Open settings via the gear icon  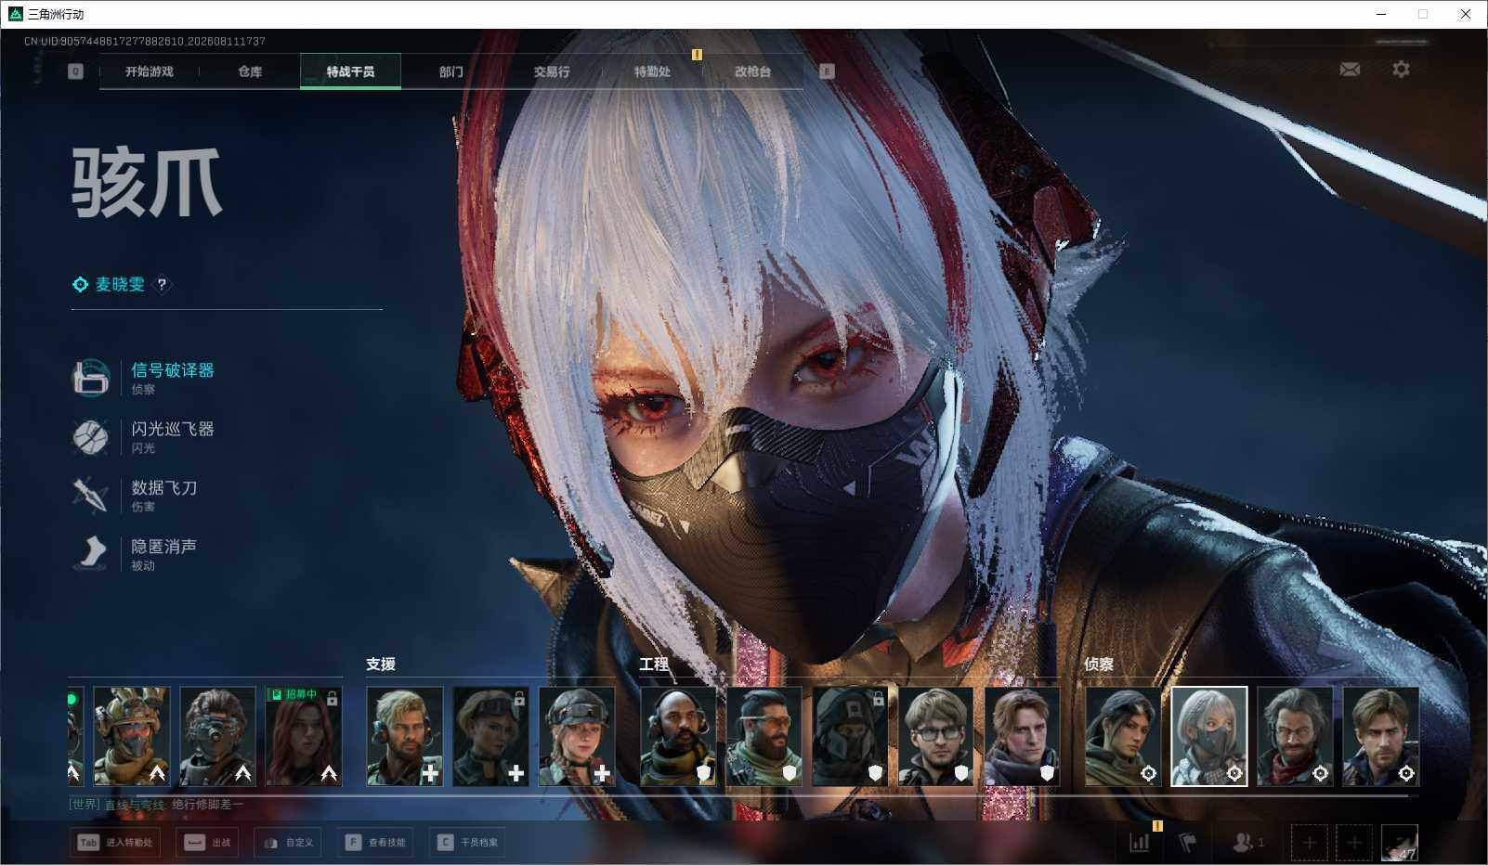pyautogui.click(x=1401, y=70)
